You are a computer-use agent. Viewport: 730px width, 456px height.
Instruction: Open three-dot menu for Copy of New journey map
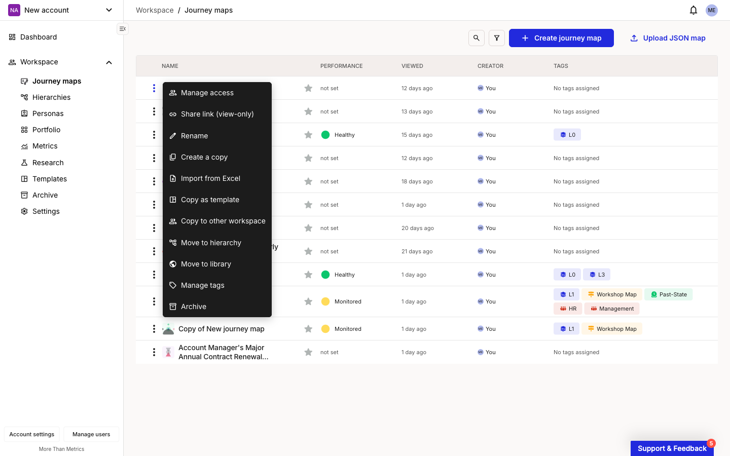click(x=154, y=329)
